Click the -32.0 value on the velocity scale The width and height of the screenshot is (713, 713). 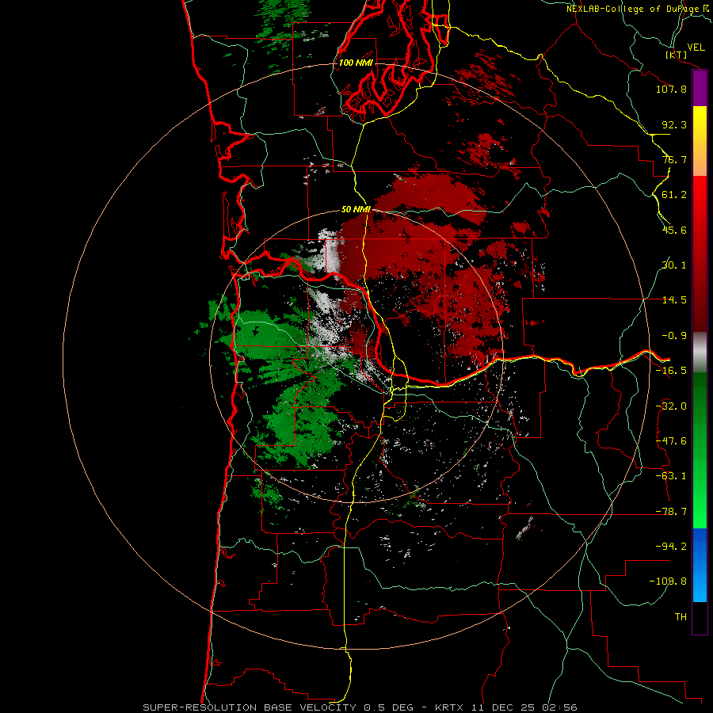click(671, 406)
